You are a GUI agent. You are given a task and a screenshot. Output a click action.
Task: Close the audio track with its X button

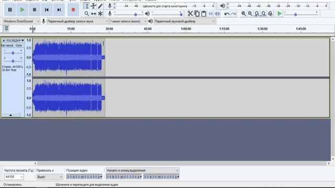coord(4,40)
